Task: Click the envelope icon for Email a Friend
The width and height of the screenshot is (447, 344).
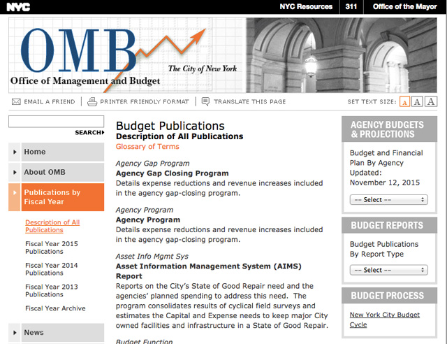Action: tap(16, 101)
